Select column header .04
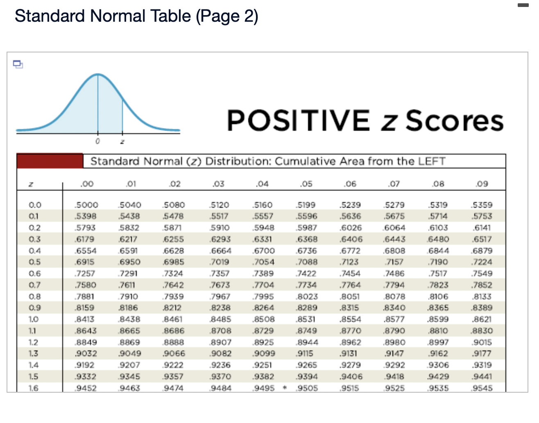539x423 pixels. [x=262, y=184]
